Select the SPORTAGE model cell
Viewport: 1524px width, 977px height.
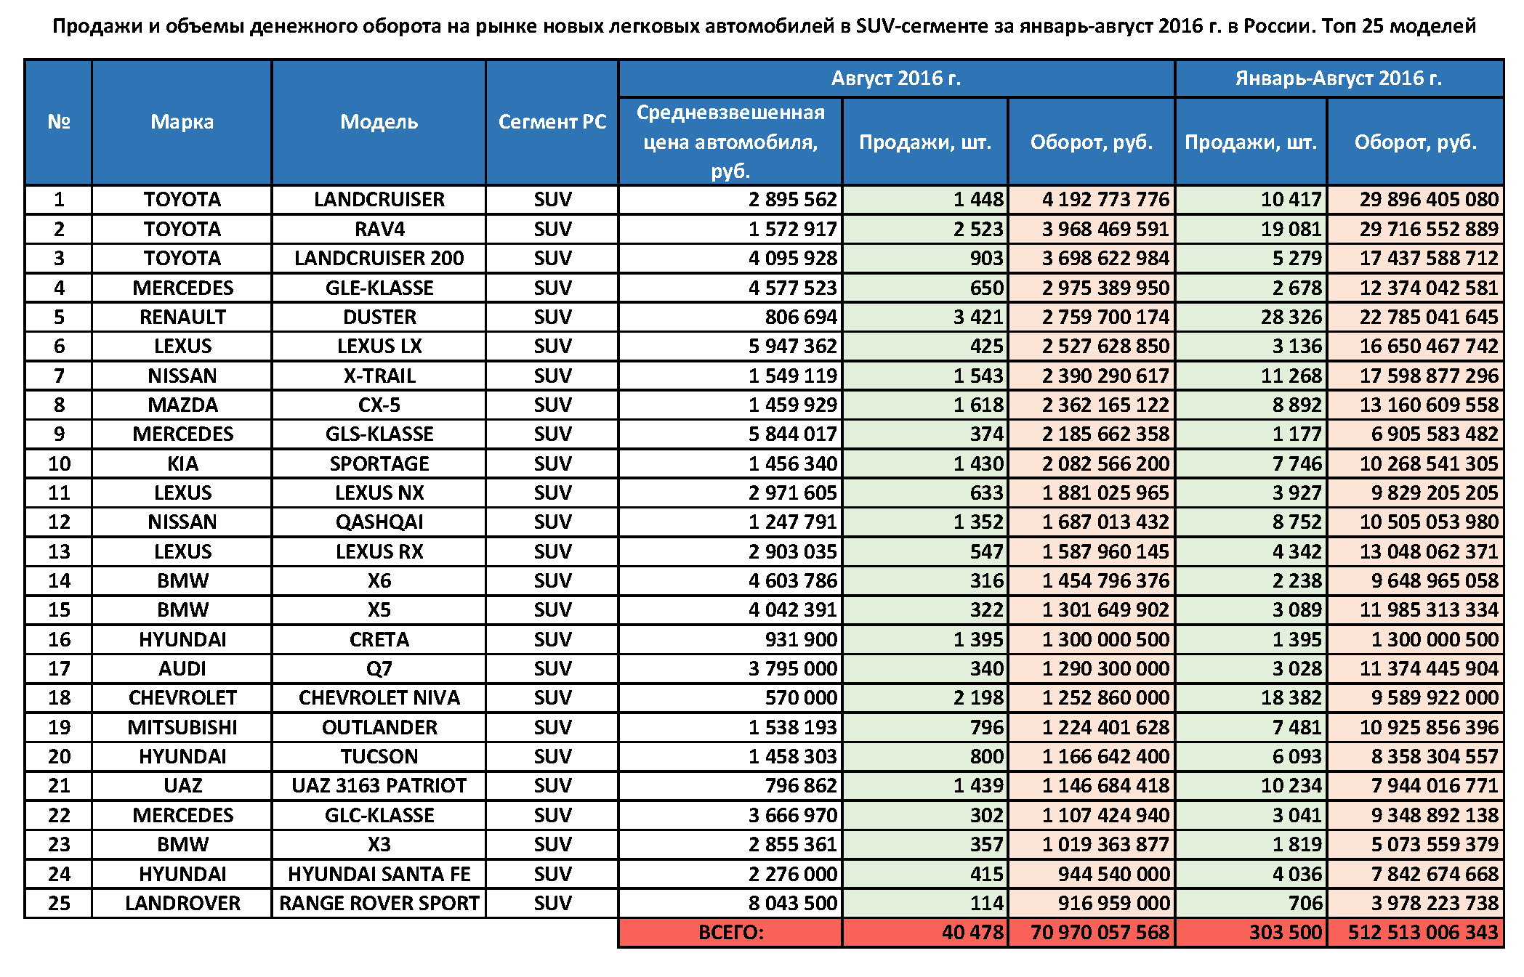pyautogui.click(x=379, y=463)
